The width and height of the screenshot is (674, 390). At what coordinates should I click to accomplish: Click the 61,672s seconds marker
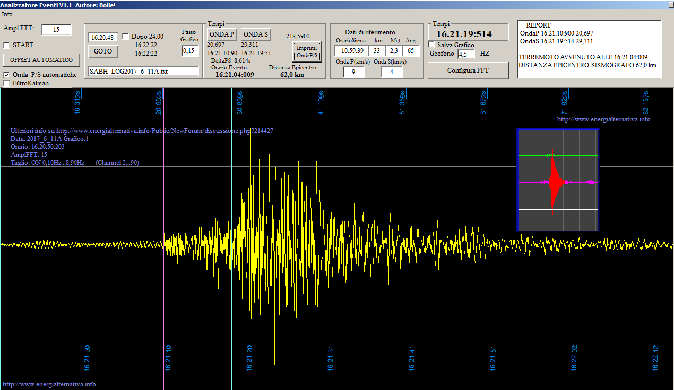point(483,102)
